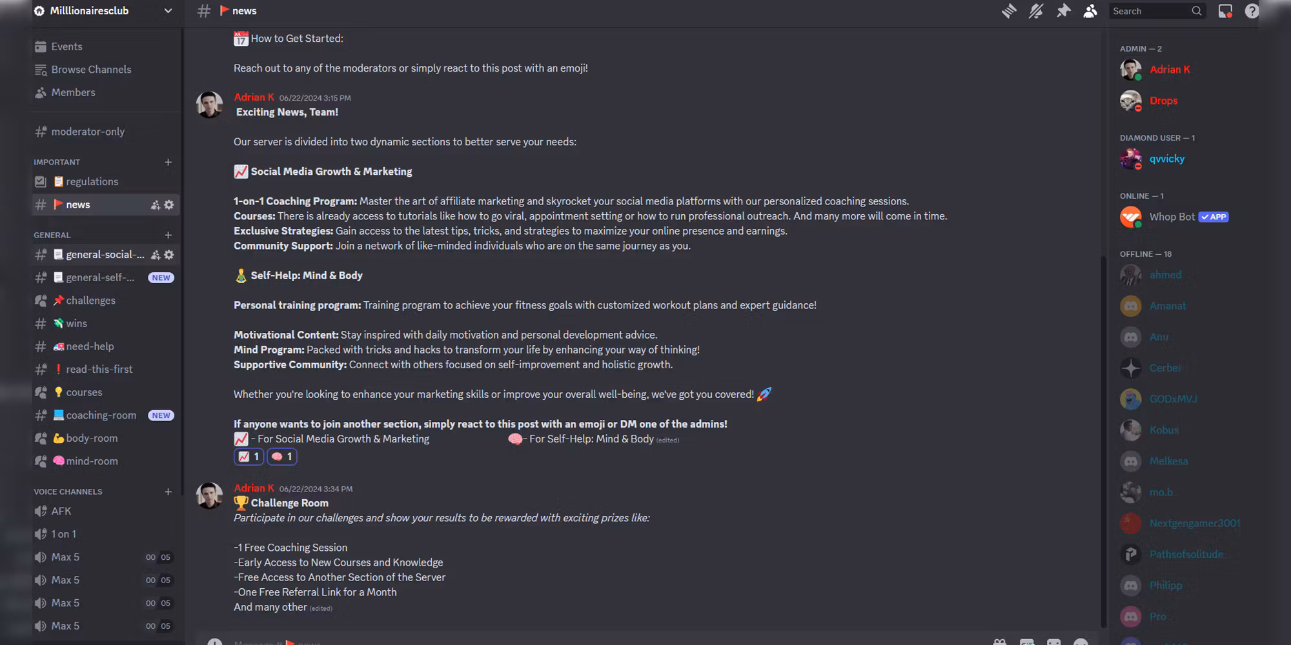Open the Threads icon in header

[1009, 11]
